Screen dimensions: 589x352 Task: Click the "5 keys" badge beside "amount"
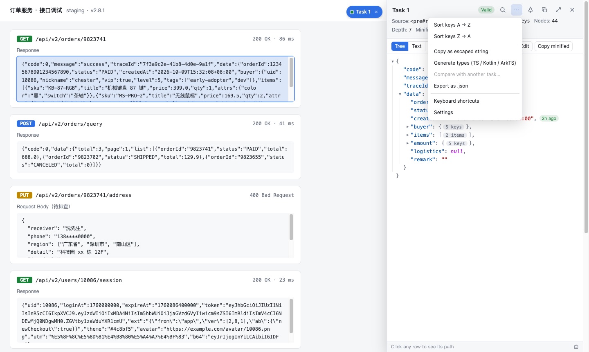point(456,143)
